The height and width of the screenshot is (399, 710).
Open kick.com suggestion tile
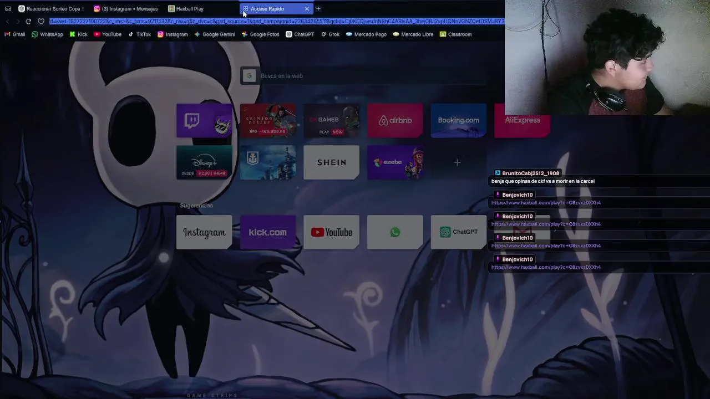[x=268, y=232]
